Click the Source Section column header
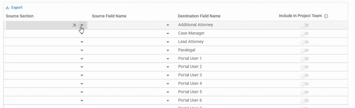This screenshot has height=108, width=355. [x=20, y=16]
